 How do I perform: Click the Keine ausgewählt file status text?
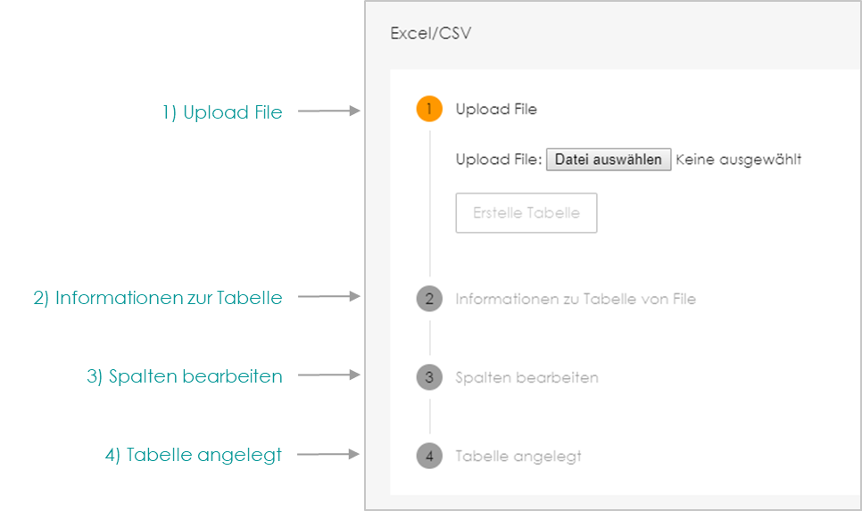coord(738,160)
